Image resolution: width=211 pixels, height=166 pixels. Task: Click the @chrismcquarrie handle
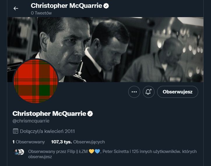click(31, 121)
